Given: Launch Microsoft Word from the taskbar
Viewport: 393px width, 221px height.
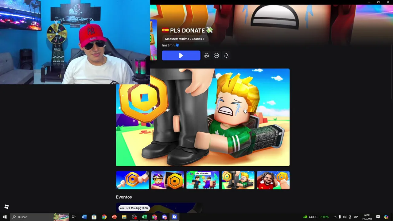Looking at the screenshot, I should 84,217.
